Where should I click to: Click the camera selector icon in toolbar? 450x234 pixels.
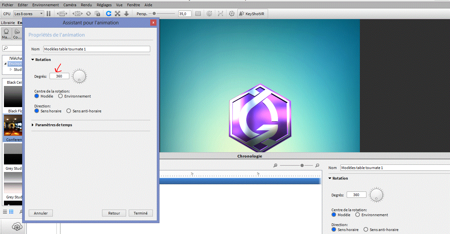(77, 14)
